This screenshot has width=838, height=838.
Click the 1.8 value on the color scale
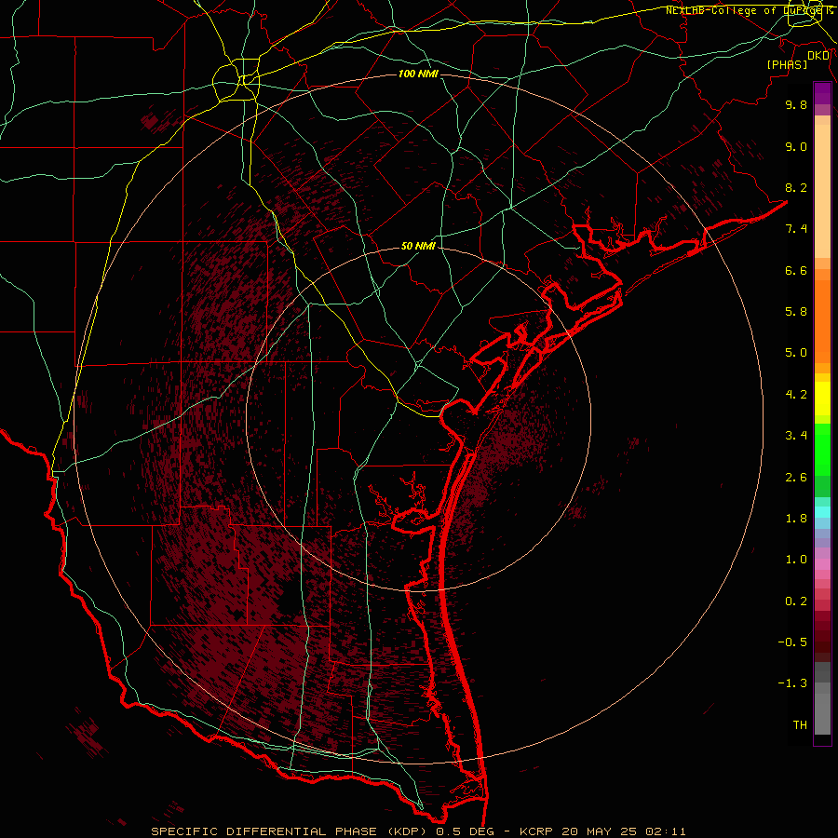(796, 519)
